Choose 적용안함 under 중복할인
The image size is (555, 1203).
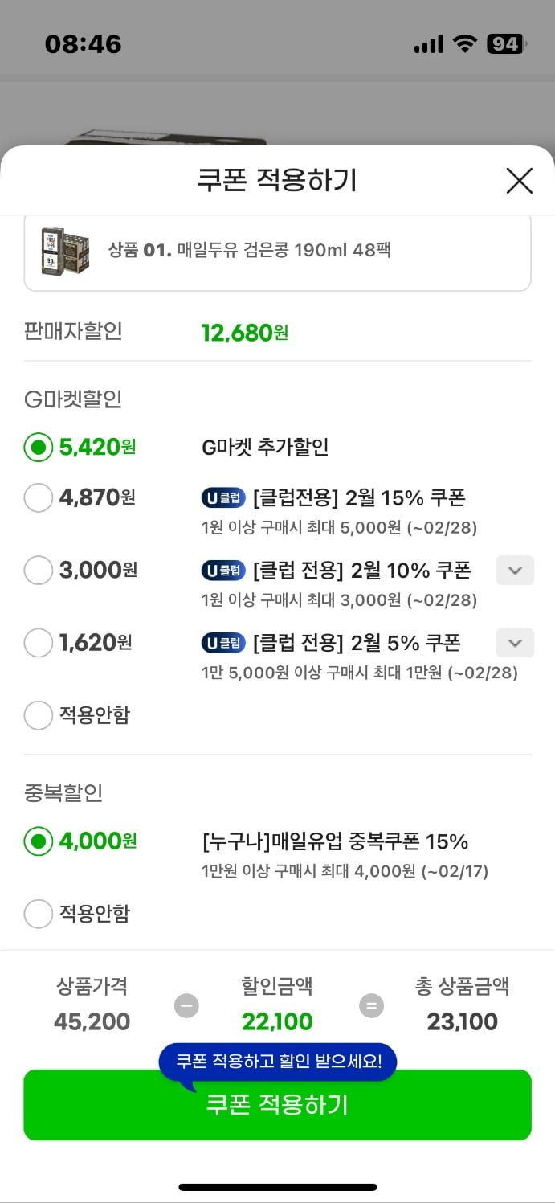[x=39, y=914]
